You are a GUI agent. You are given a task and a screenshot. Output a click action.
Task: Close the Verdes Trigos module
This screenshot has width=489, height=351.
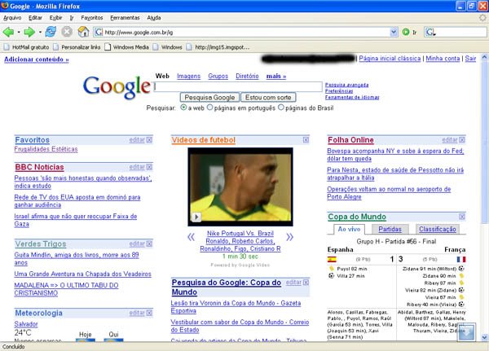149,244
